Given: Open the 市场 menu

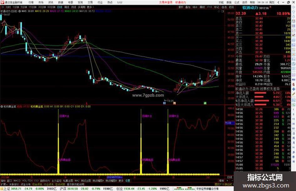Looking at the screenshot, I should click(41, 3).
